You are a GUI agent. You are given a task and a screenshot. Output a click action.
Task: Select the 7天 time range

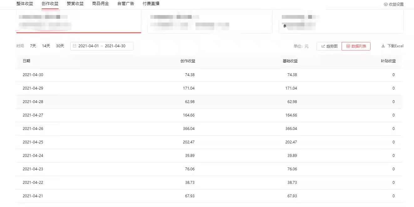[x=33, y=46]
